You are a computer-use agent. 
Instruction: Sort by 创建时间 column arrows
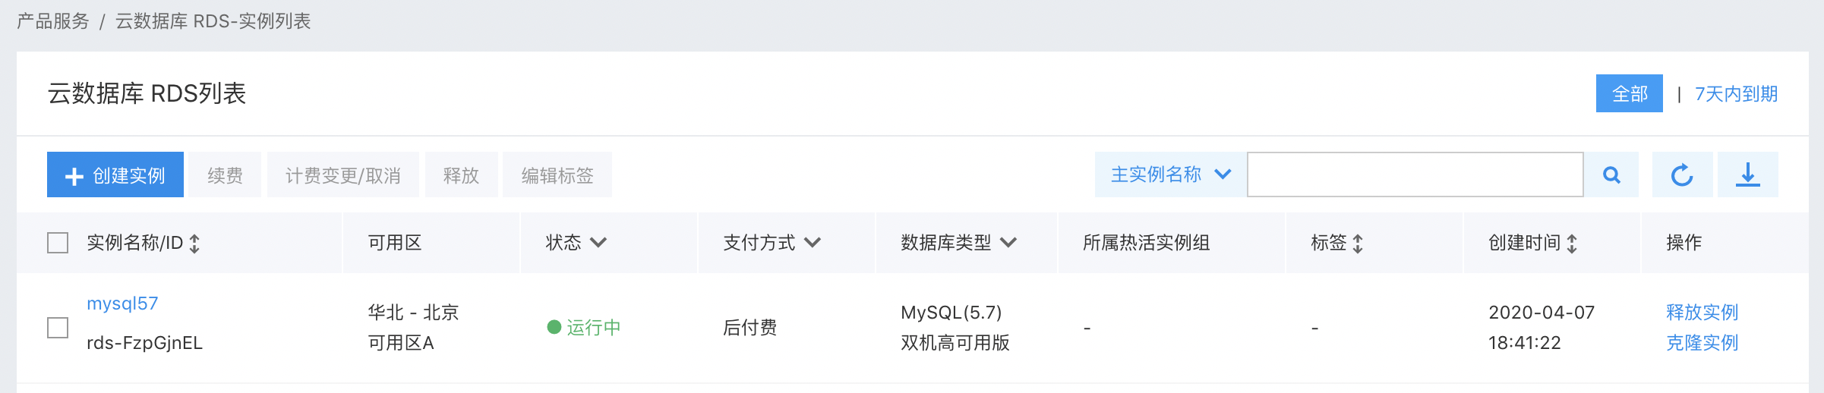(x=1572, y=244)
